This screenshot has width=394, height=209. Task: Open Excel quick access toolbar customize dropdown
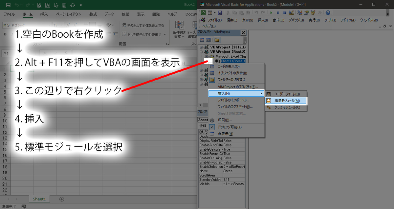click(80, 5)
